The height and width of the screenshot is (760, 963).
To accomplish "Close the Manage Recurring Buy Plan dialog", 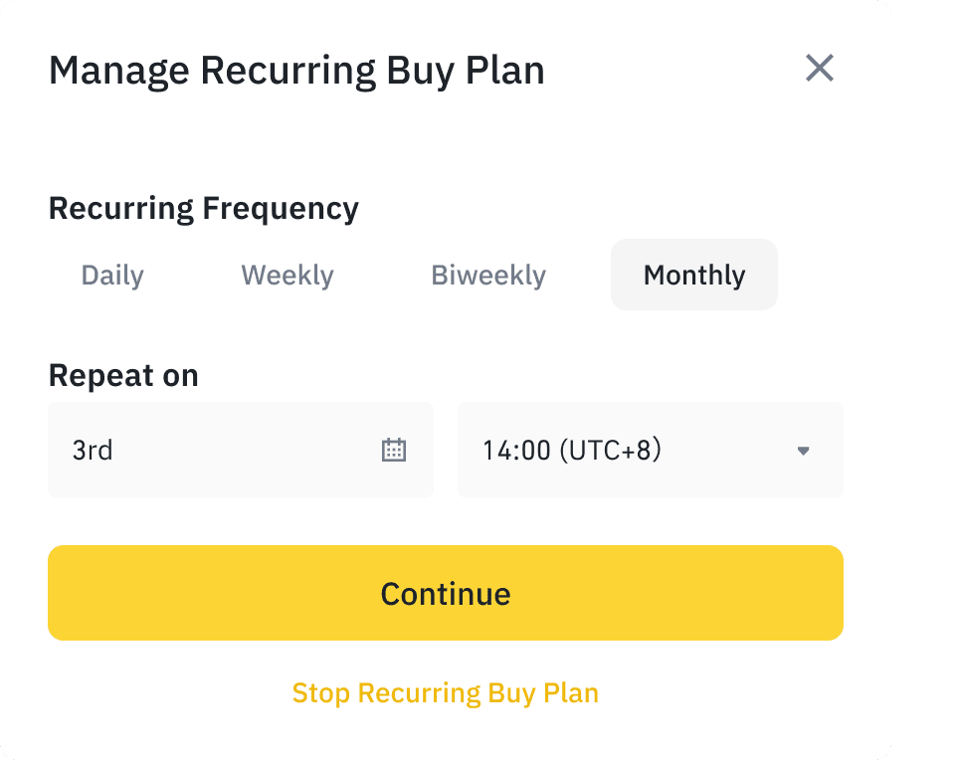I will (x=820, y=69).
